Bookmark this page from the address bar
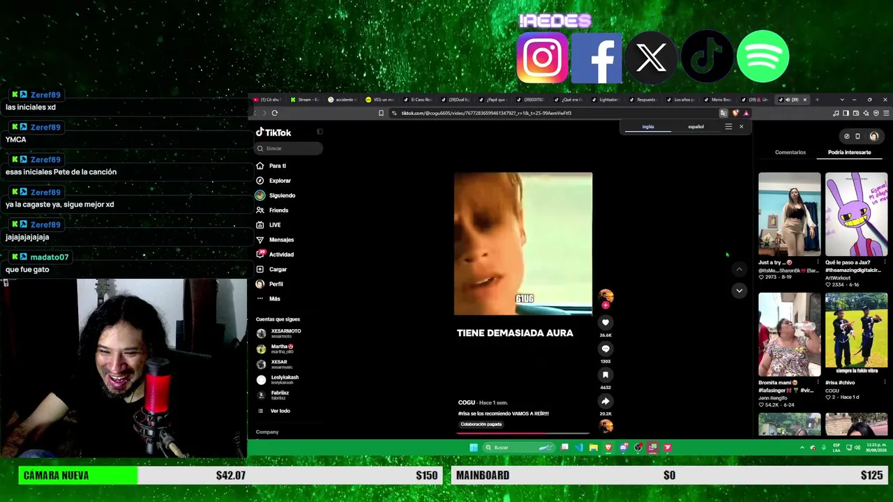The height and width of the screenshot is (502, 893). [381, 113]
